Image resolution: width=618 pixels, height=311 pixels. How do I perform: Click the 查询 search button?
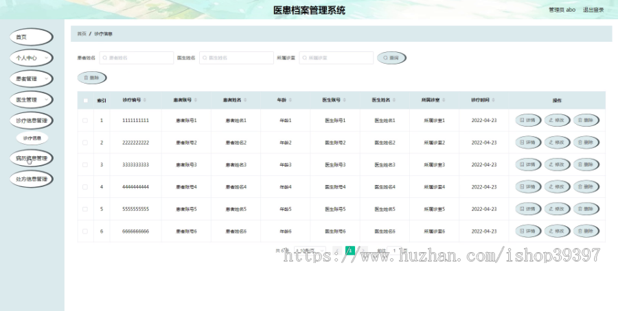pyautogui.click(x=391, y=58)
